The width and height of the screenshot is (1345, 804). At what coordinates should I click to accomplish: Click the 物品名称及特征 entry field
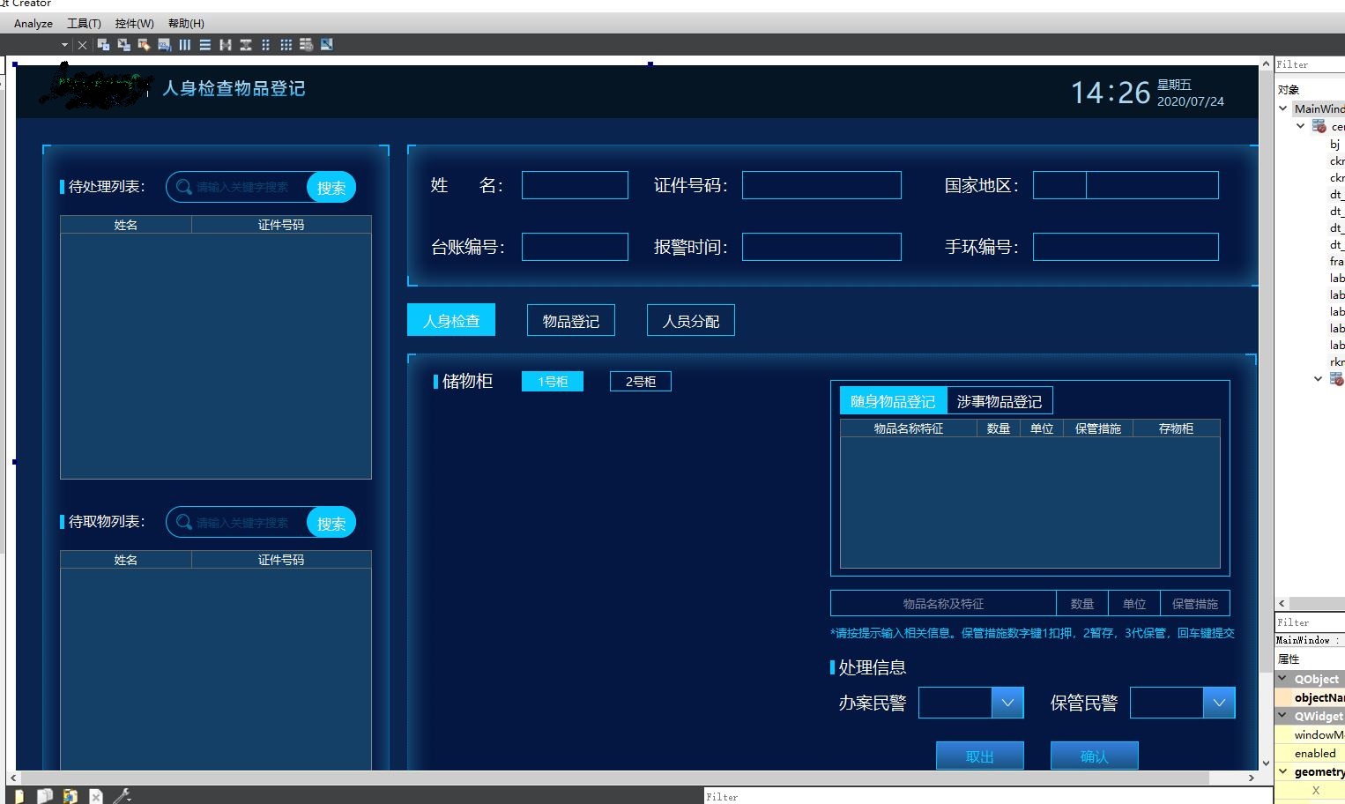943,603
